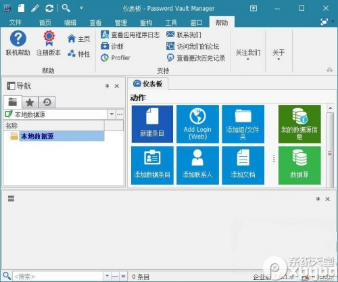Select the vault folder tab in navigation

[13, 102]
